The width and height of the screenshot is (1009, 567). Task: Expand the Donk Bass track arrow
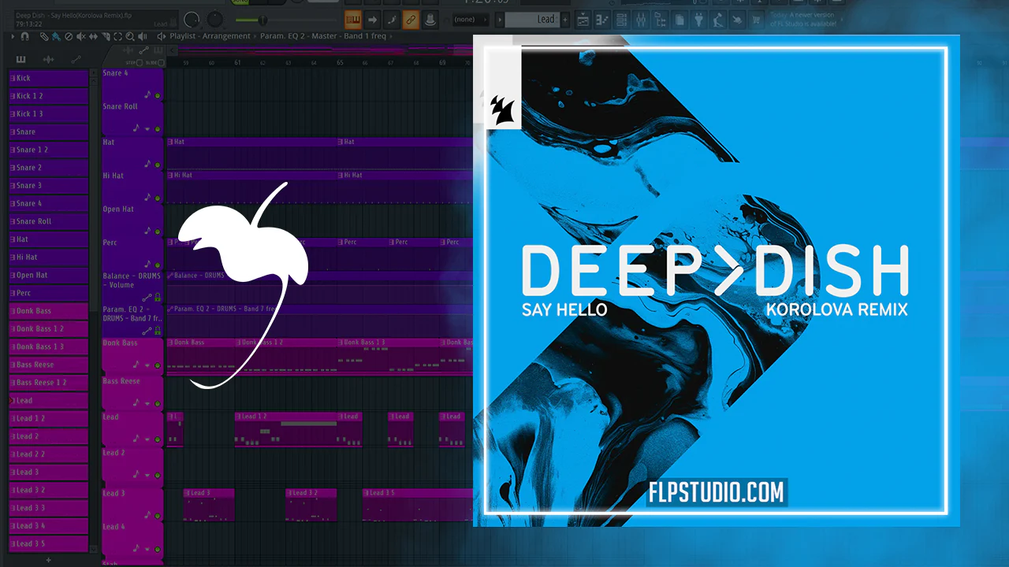pyautogui.click(x=147, y=365)
